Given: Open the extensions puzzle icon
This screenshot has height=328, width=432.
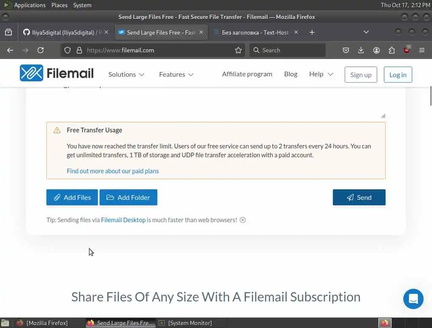Looking at the screenshot, I should tap(391, 50).
